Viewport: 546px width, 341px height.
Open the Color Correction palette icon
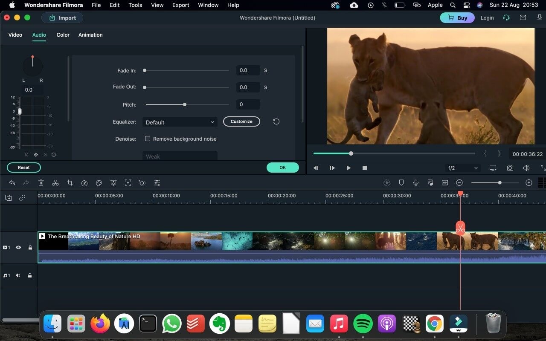coord(99,182)
